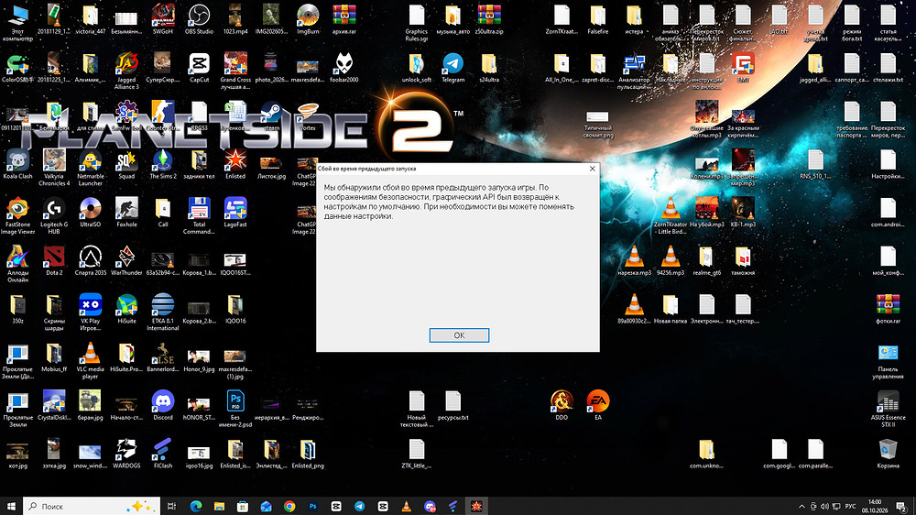Select the Корзина recycle bin icon
Screen dimensions: 916x515
(888, 455)
